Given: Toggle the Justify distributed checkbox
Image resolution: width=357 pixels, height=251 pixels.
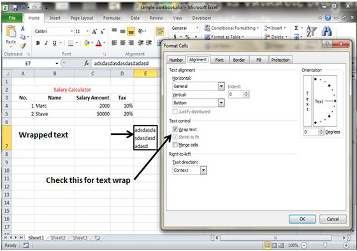Looking at the screenshot, I should 175,111.
